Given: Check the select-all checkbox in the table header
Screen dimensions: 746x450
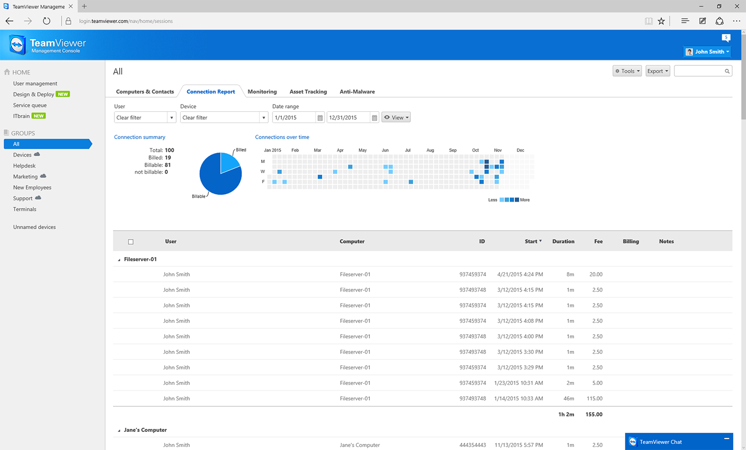Looking at the screenshot, I should 131,242.
